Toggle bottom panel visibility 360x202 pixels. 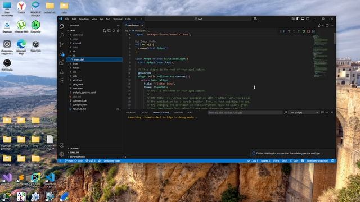click(303, 19)
